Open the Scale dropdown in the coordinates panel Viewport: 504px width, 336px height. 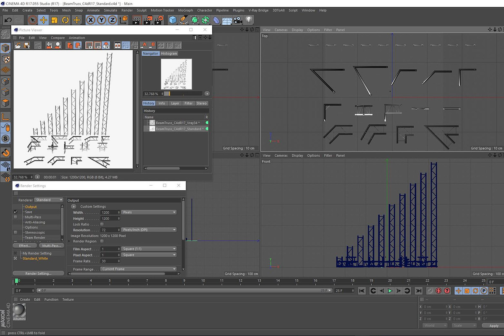tap(464, 325)
